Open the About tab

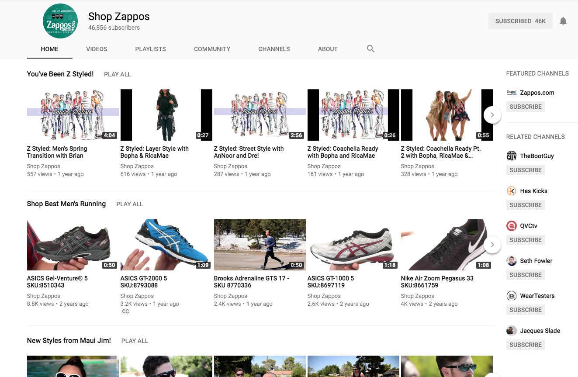tap(328, 49)
